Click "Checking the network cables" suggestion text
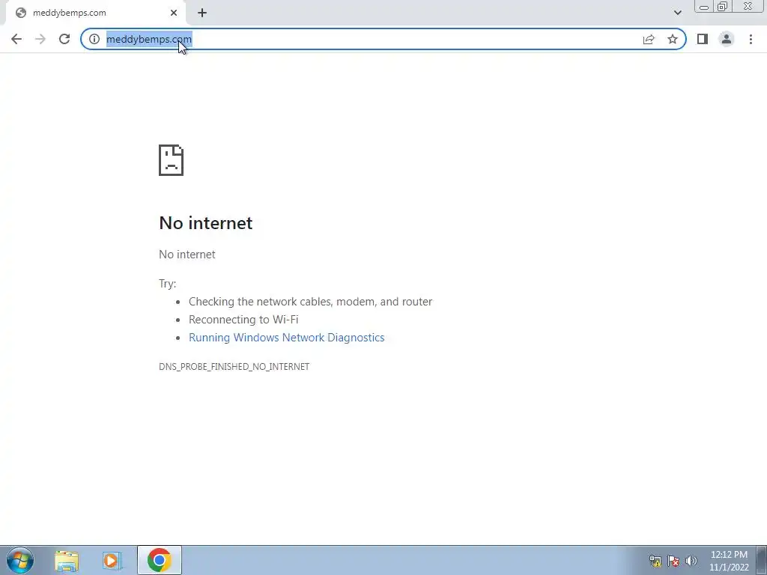 coord(311,302)
